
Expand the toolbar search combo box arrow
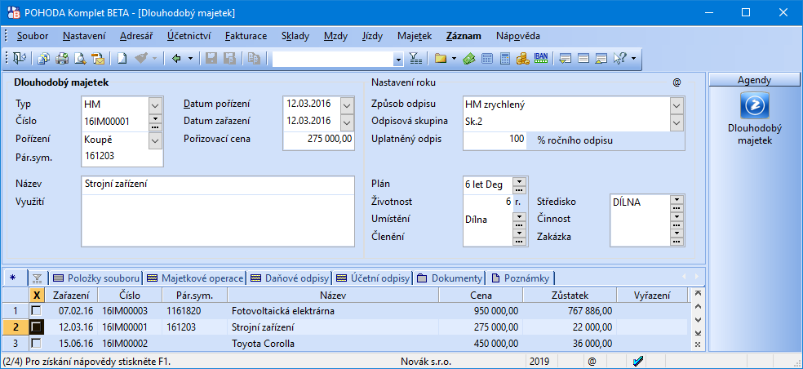coord(398,60)
